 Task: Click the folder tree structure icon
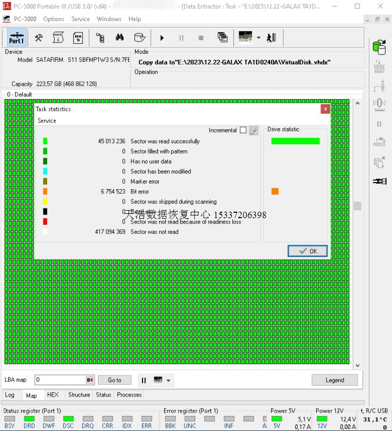(100, 38)
